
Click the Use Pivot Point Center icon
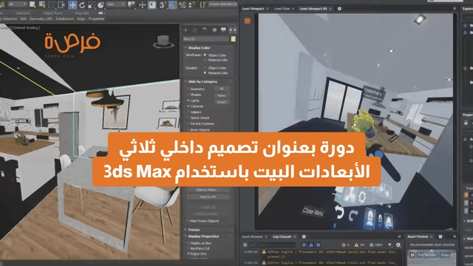point(132,4)
